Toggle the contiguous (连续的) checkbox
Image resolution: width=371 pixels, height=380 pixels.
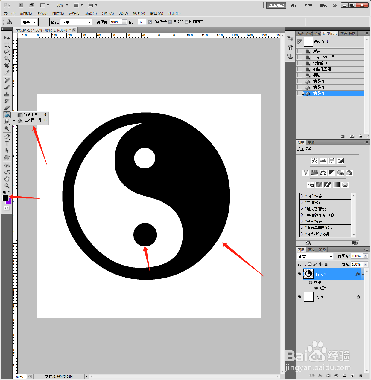(170, 22)
